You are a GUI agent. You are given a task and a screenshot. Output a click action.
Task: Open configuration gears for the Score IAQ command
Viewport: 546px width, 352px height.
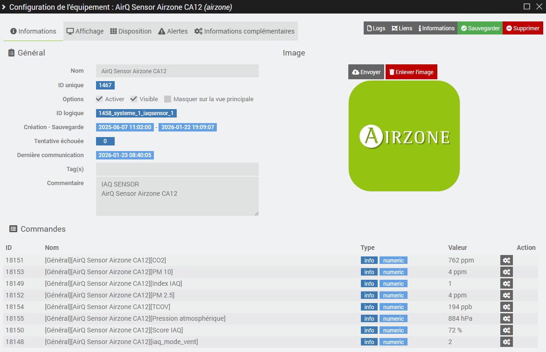pyautogui.click(x=506, y=331)
